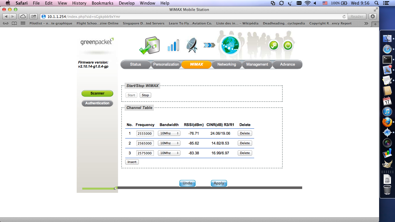Delete channel 1 with frequency 2555000
395x222 pixels.
pos(245,133)
